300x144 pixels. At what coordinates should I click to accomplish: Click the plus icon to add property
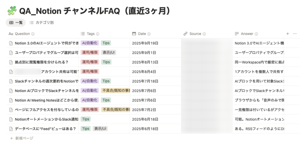coord(287,34)
